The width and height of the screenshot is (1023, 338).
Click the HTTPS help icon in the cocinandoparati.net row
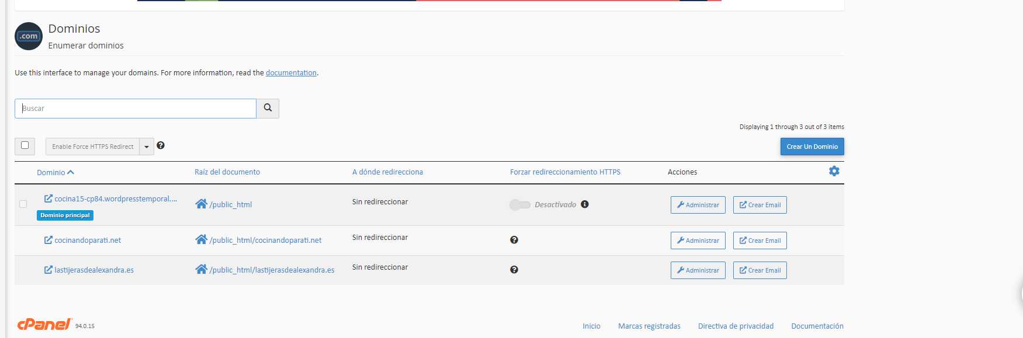click(514, 240)
